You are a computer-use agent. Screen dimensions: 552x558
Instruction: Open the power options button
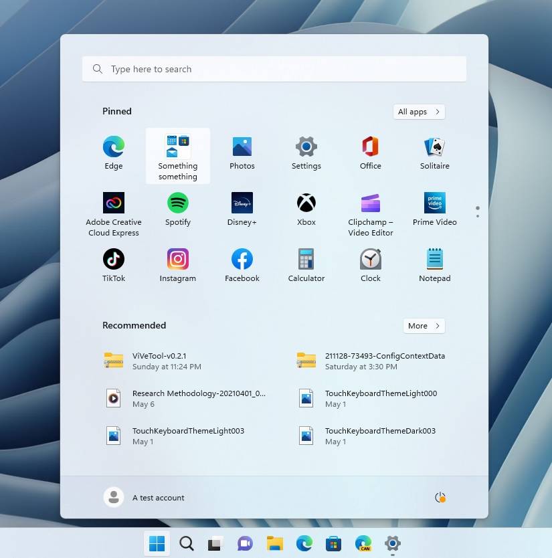(x=440, y=497)
